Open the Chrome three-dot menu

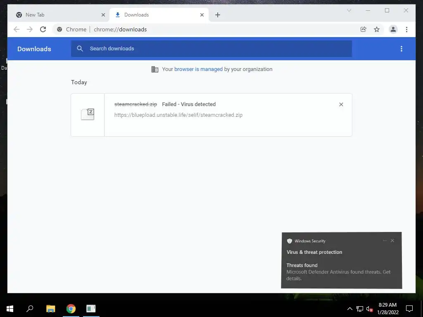406,29
